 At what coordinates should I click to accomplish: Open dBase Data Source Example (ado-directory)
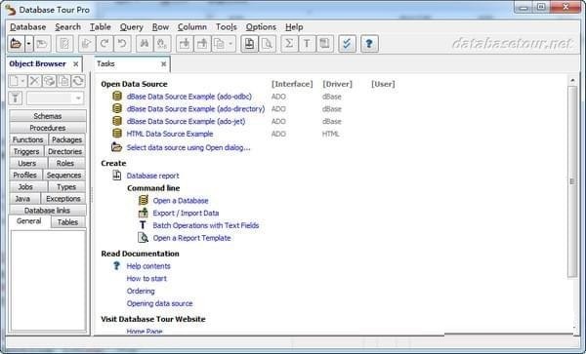point(195,109)
